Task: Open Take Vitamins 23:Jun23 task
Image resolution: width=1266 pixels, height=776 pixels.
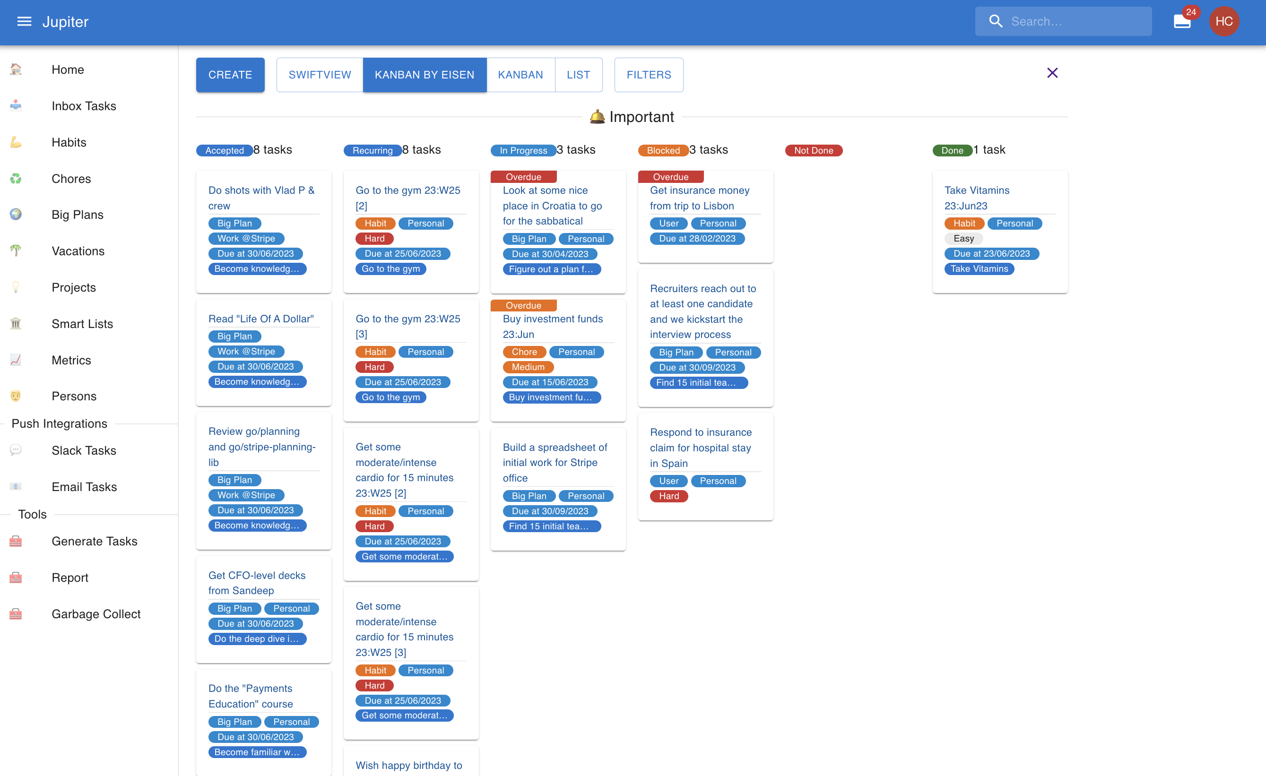Action: click(976, 198)
